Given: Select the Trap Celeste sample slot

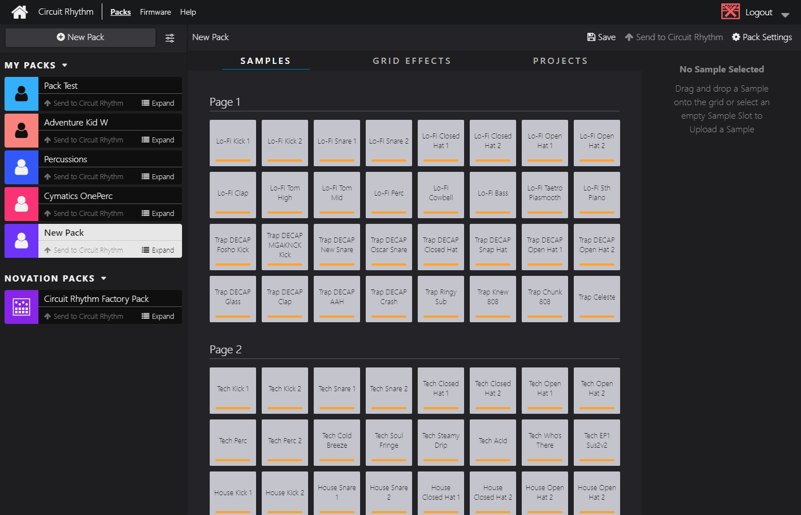Looking at the screenshot, I should pos(596,298).
